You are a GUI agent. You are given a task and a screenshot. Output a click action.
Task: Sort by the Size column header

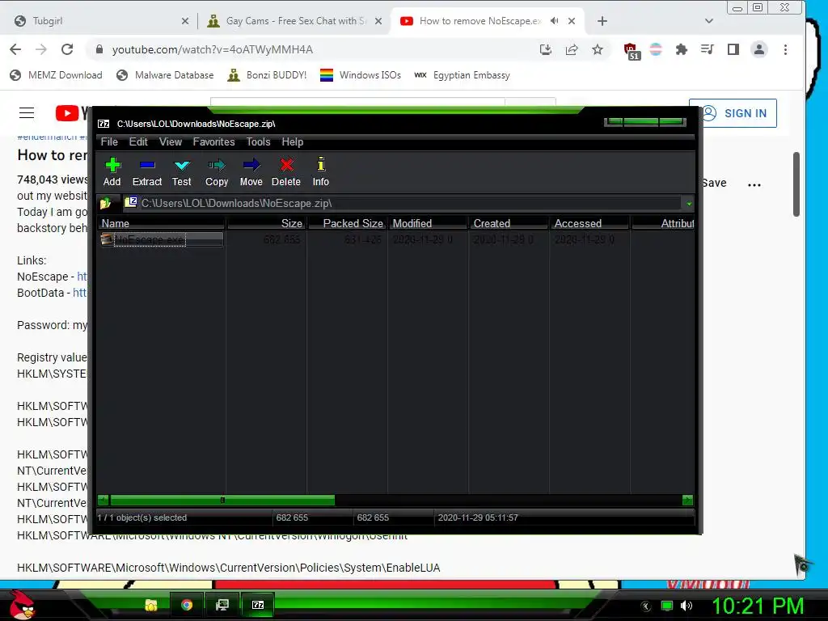267,223
